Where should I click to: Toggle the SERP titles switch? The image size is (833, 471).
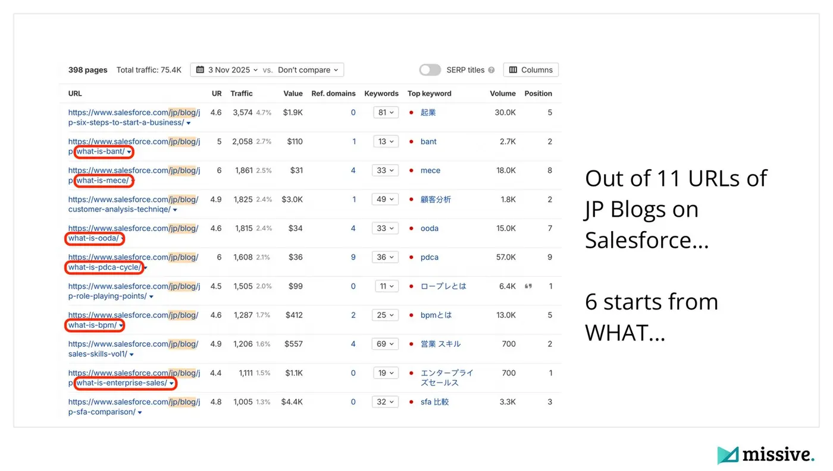(x=430, y=69)
